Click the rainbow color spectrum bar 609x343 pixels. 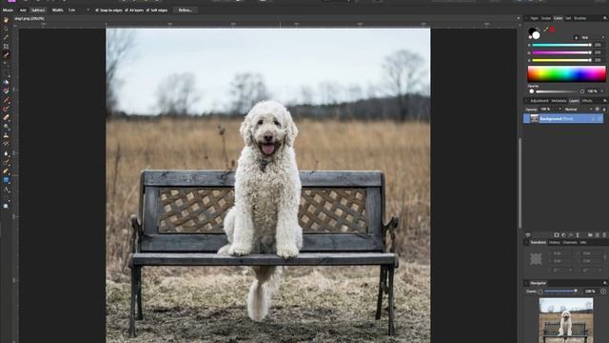point(566,73)
